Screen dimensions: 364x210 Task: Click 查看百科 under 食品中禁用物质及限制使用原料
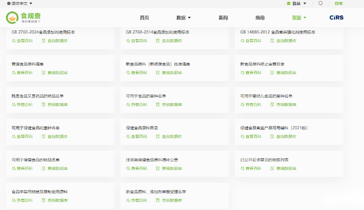[25, 200]
